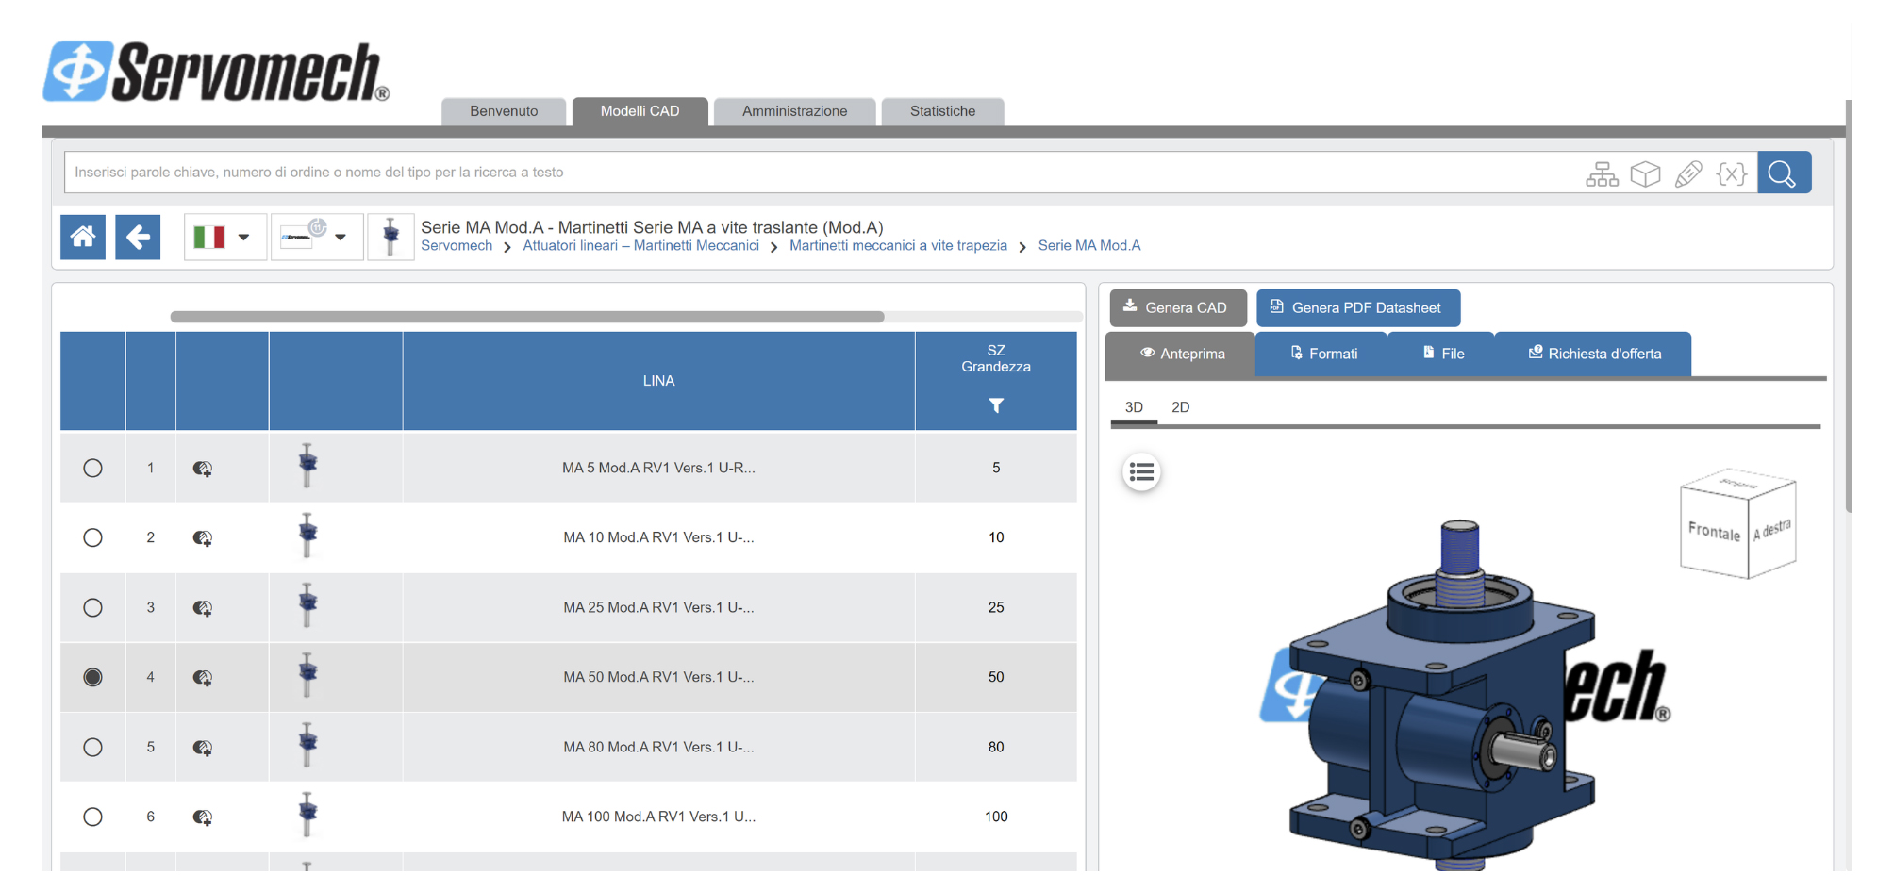Open sketch search pencil icon
1894x891 pixels.
tap(1688, 173)
